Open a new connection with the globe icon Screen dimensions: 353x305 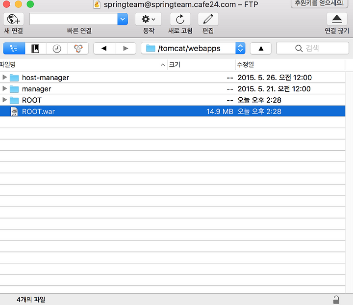[14, 20]
